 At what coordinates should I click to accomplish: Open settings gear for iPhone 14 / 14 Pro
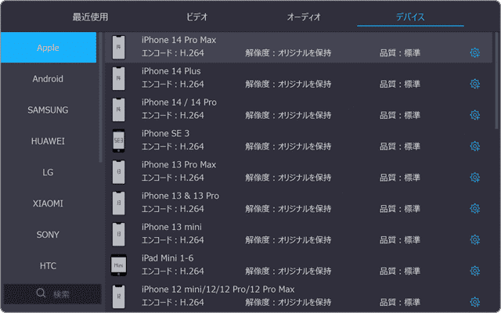[475, 115]
